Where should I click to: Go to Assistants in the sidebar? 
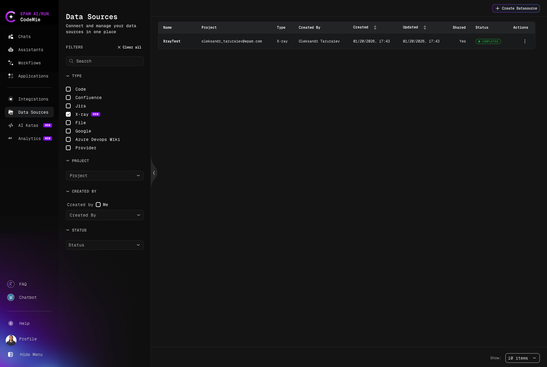tap(31, 50)
